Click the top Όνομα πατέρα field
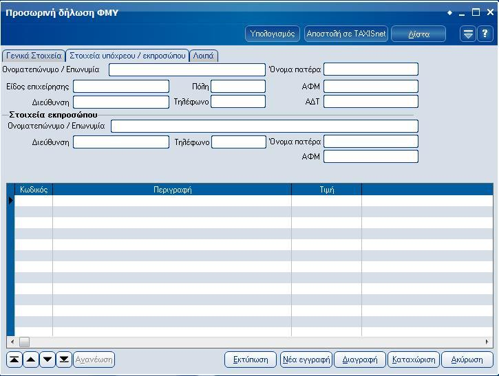The width and height of the screenshot is (499, 376). pyautogui.click(x=371, y=69)
